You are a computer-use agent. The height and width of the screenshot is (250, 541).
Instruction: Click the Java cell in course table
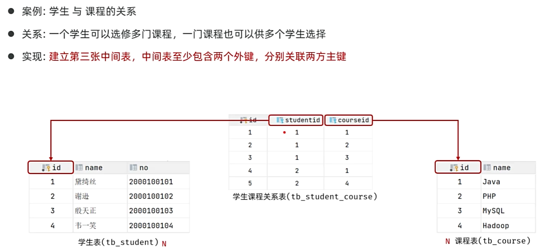point(491,182)
